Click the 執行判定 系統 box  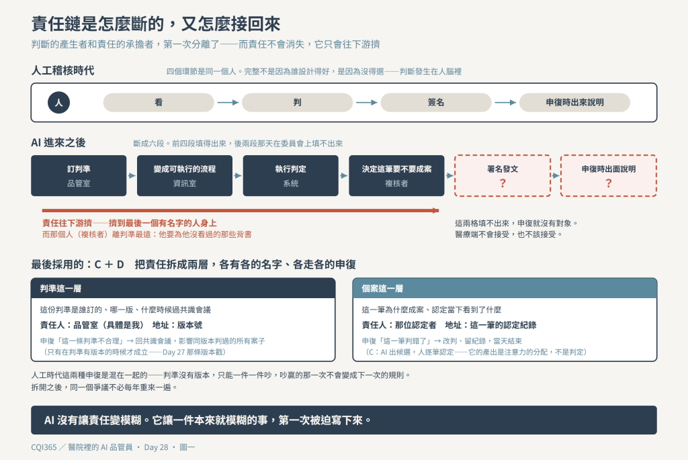pyautogui.click(x=290, y=175)
